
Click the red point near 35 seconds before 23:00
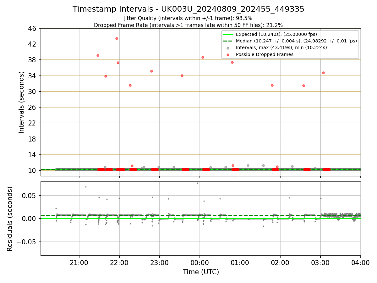151,71
